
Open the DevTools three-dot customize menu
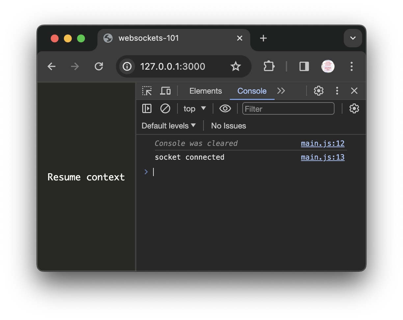point(337,91)
